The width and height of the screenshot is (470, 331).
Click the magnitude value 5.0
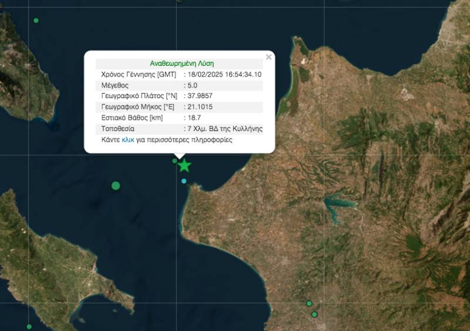click(192, 85)
